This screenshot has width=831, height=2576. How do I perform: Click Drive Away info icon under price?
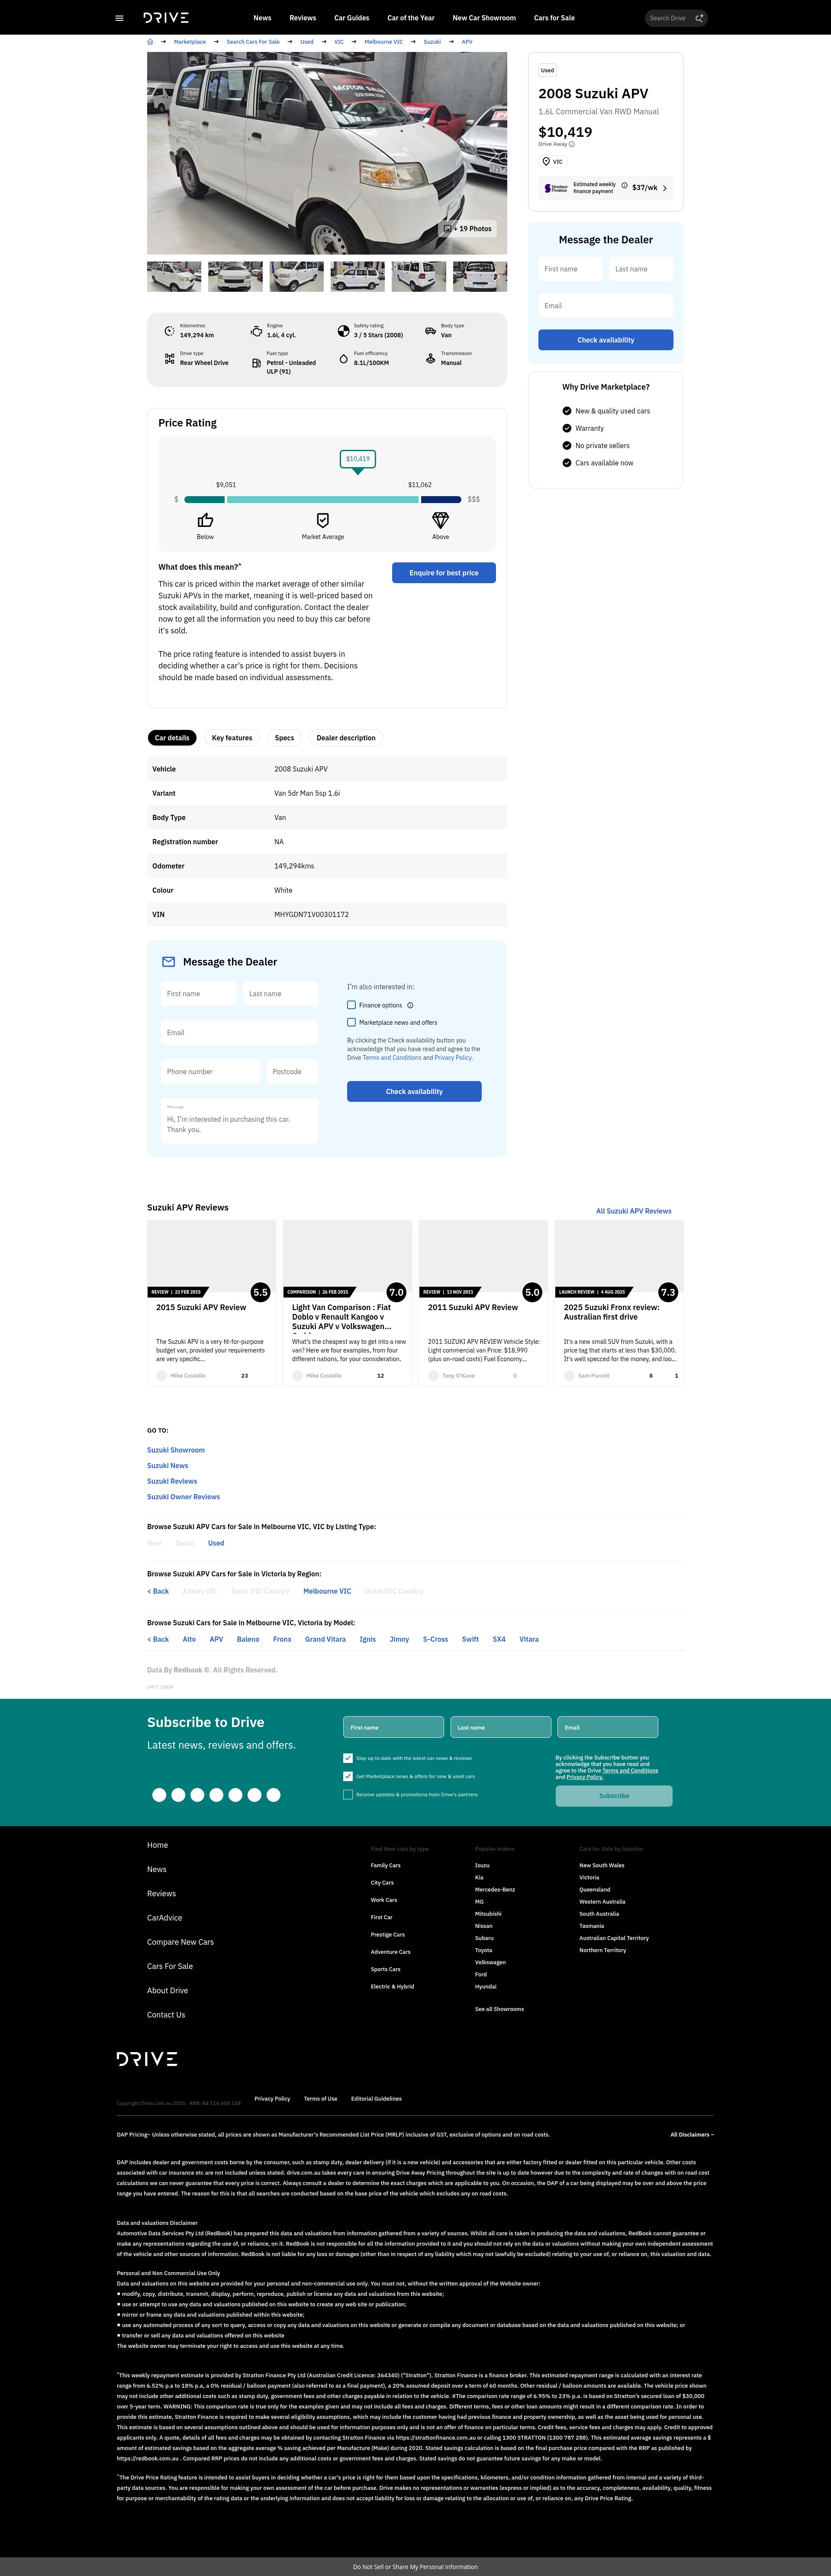(x=572, y=144)
